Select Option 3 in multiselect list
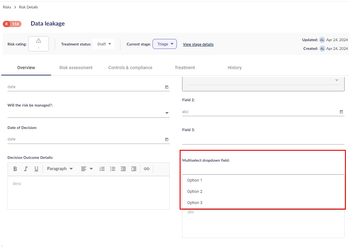The image size is (349, 252). pos(263,202)
